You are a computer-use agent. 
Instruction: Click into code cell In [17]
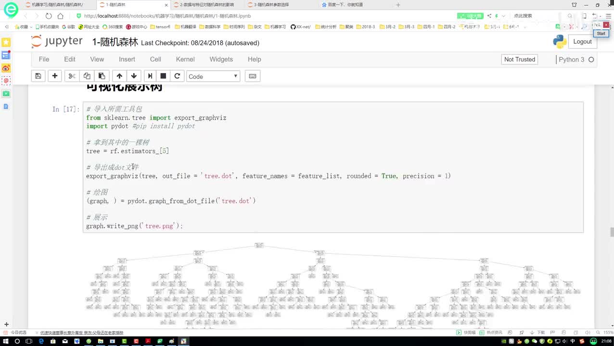[333, 167]
